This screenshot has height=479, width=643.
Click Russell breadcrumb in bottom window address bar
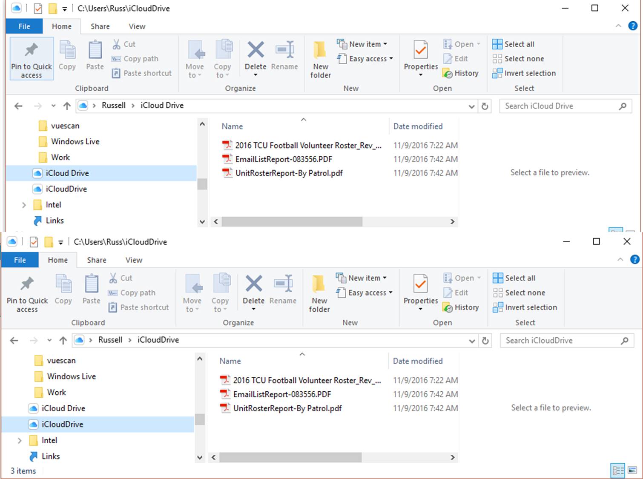(x=110, y=340)
